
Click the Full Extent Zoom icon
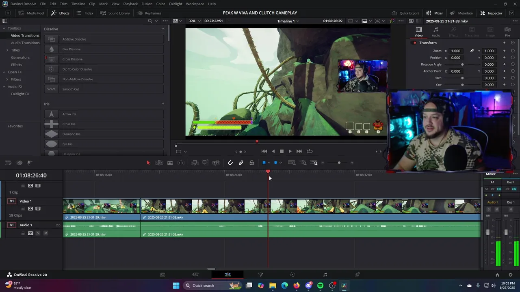(292, 163)
